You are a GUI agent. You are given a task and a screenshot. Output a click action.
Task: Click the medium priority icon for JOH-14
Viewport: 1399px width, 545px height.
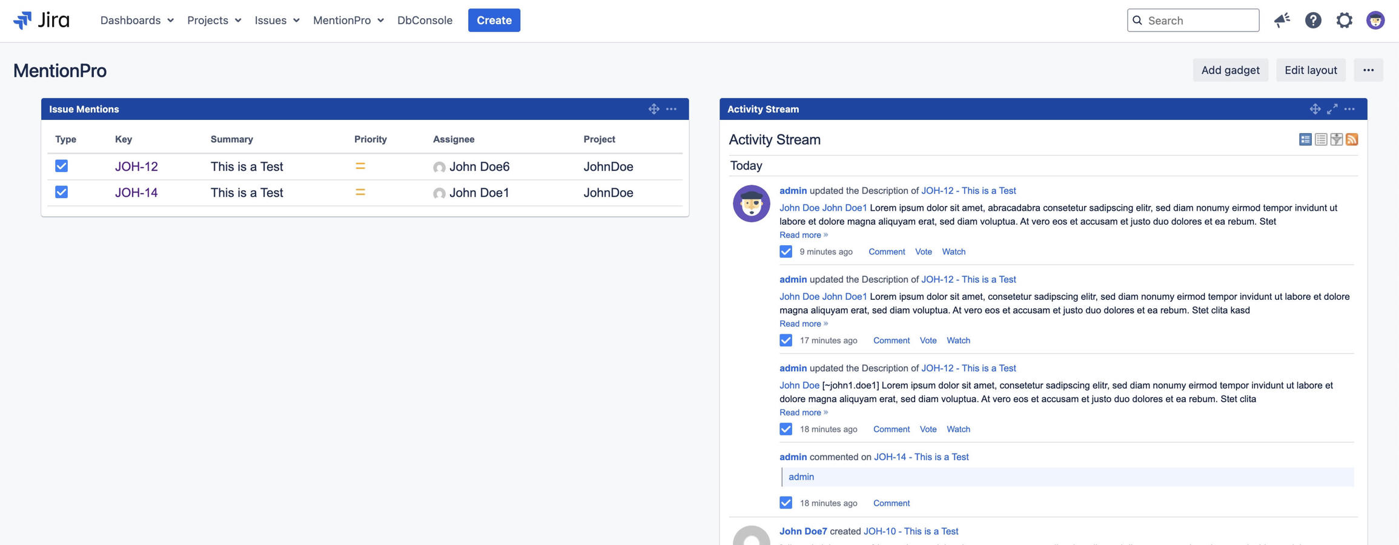click(x=360, y=193)
